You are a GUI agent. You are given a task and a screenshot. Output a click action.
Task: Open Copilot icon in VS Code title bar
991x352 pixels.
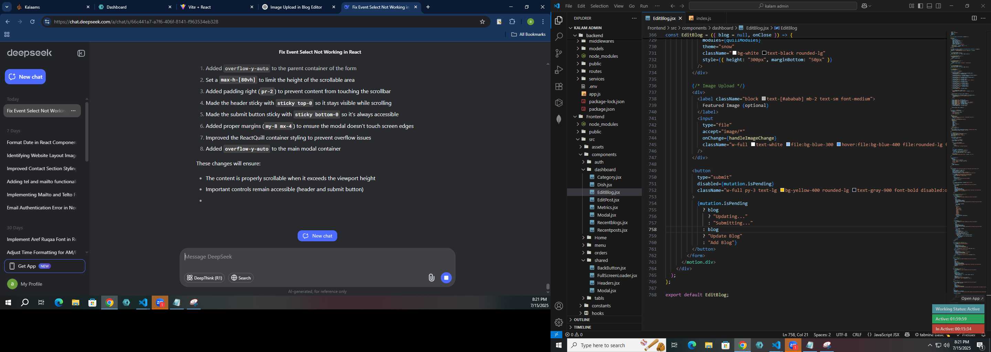864,6
